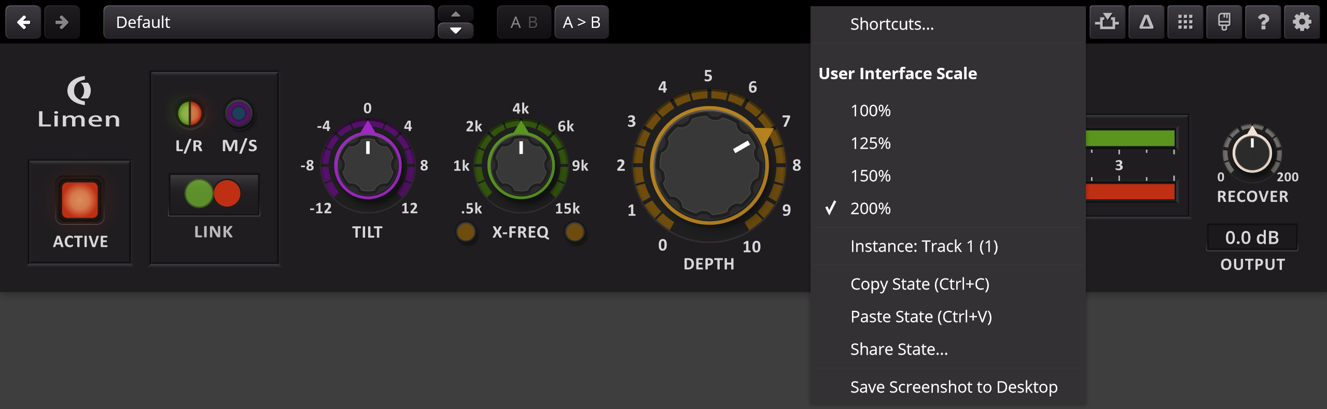Click the X-FREQ label
Viewport: 1327px width, 409px height.
point(521,232)
